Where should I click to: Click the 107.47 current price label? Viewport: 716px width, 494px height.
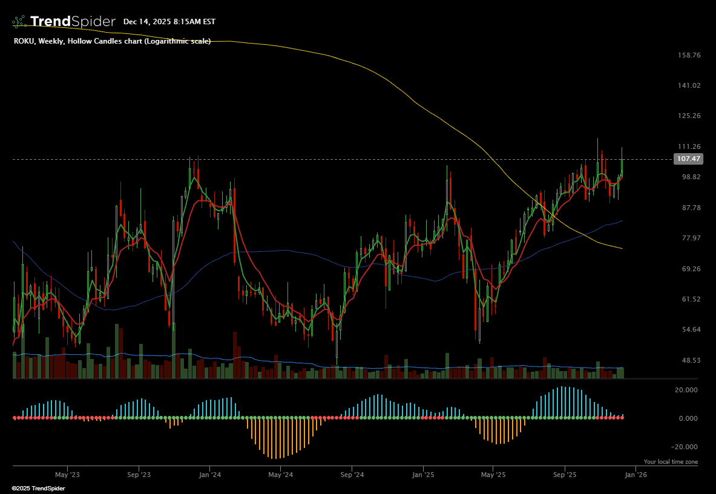pyautogui.click(x=688, y=159)
